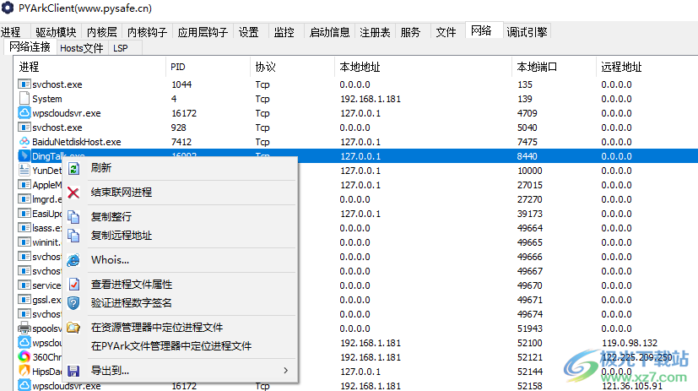This screenshot has height=391, width=698.
Task: Open the 内核钩子 tab
Action: 148,32
